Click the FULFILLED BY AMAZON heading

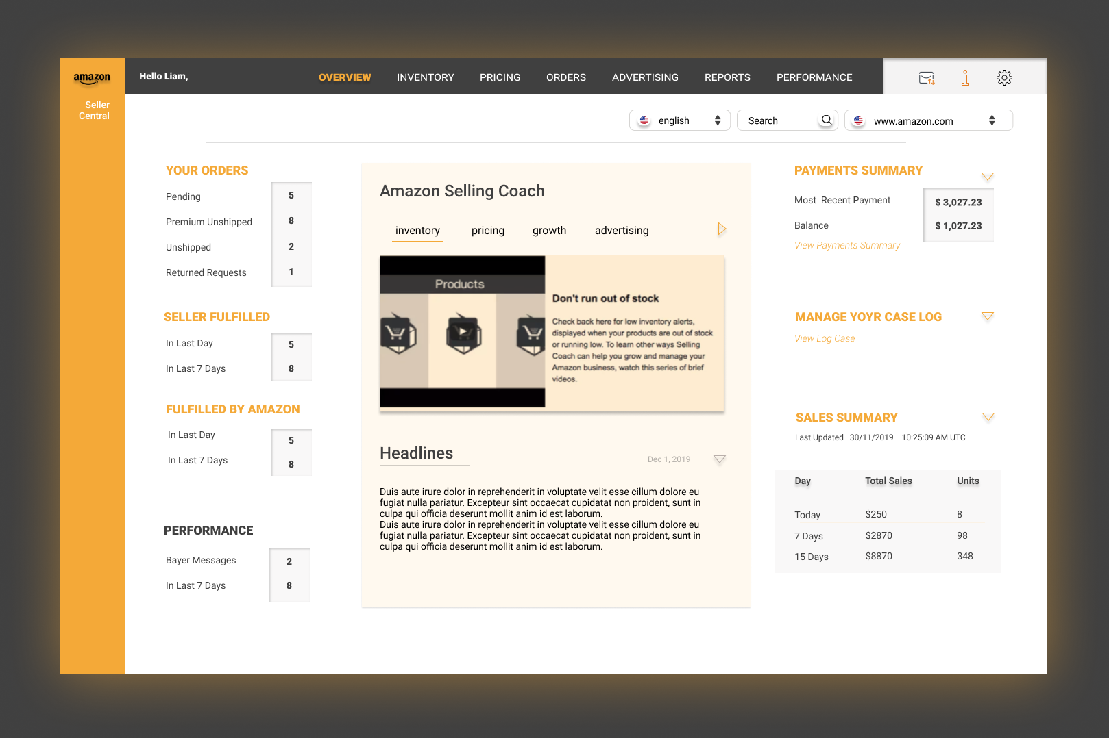point(233,409)
